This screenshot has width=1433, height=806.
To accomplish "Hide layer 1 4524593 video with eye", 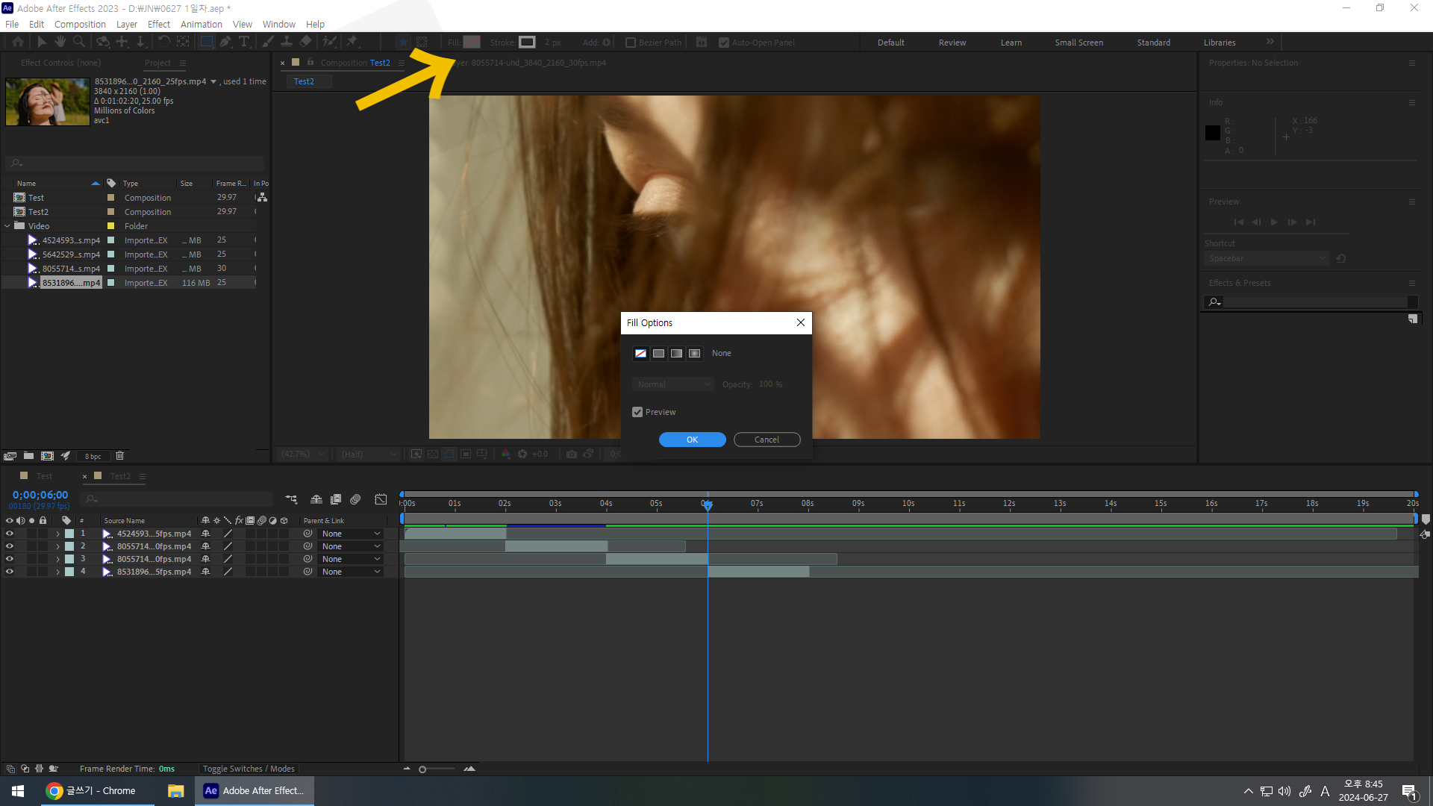I will pos(10,534).
